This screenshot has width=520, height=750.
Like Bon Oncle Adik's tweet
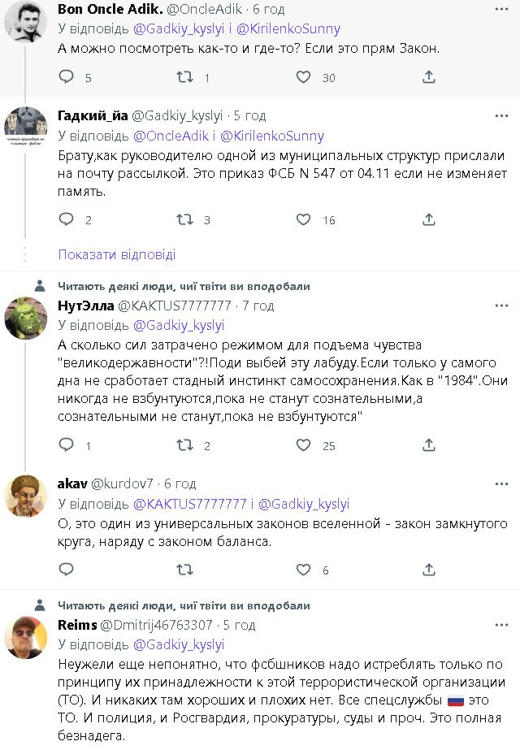303,78
